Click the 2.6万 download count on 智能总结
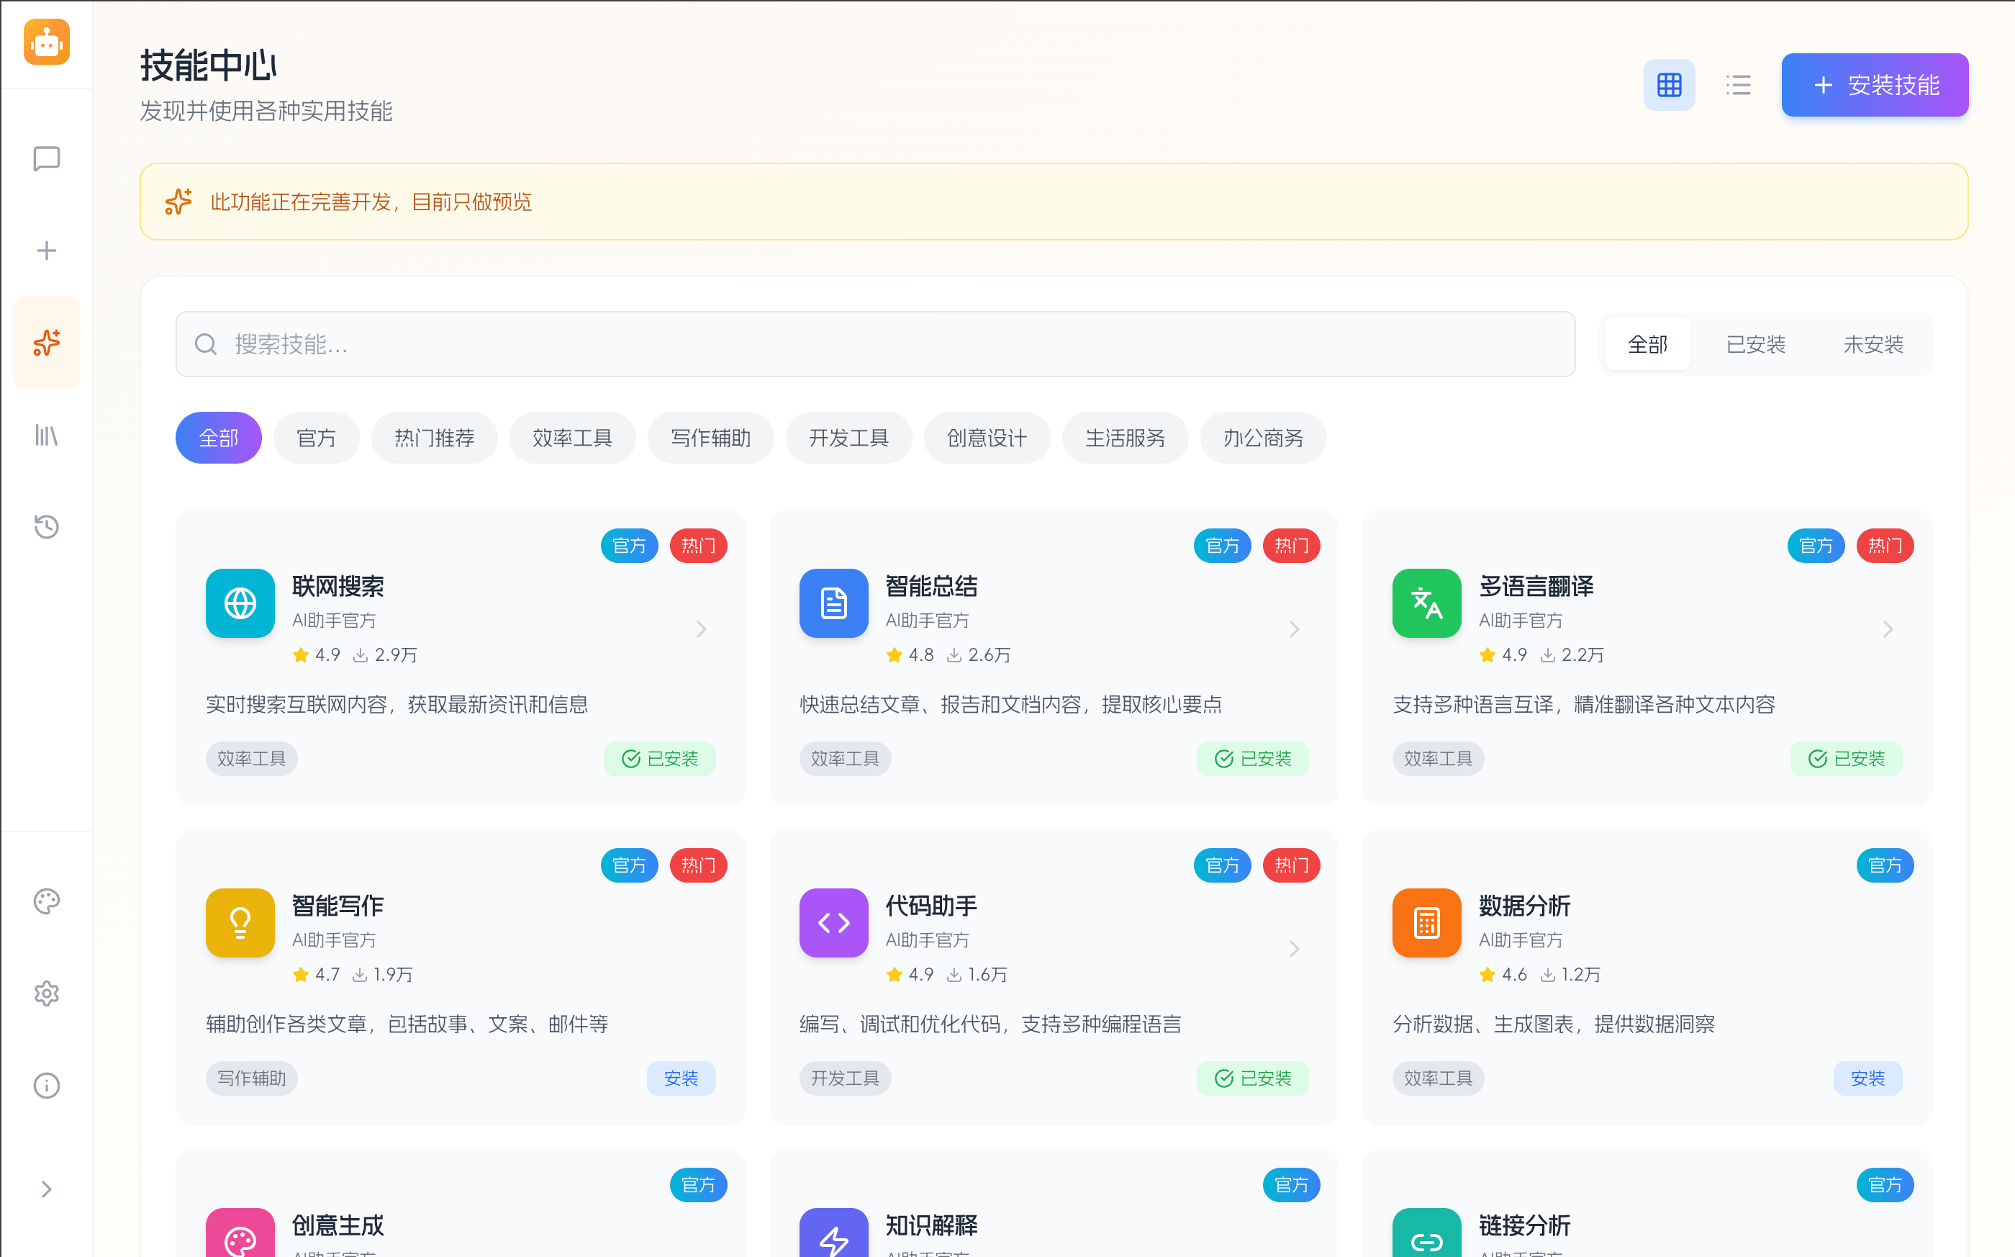 (978, 655)
